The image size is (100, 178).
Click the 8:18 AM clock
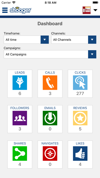(51, 3)
